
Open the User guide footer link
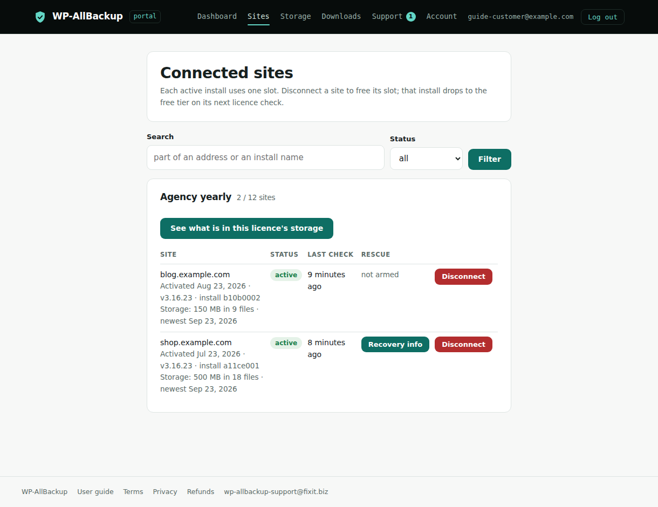95,492
